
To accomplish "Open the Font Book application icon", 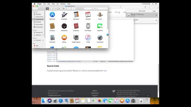I will coord(52,38).
